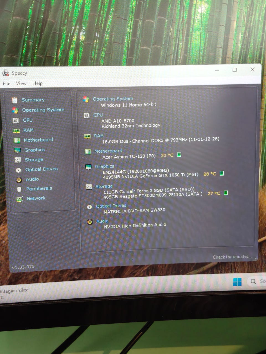Click the Optical Drives disc icon in sidebar

19,170
